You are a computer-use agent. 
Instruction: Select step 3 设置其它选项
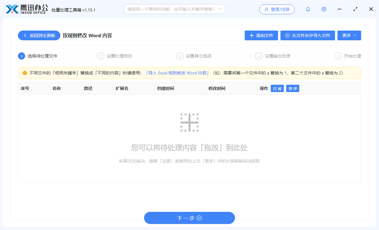tap(194, 56)
